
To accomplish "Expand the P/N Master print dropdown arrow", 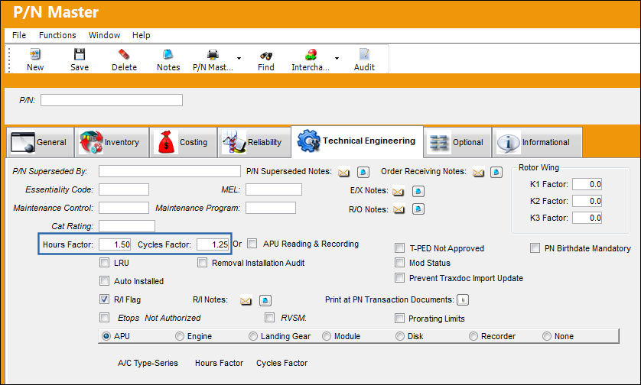I will point(239,58).
